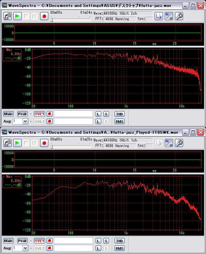Open file icon in top WaveSpectra window
This screenshot has height=254, width=206.
click(8, 16)
